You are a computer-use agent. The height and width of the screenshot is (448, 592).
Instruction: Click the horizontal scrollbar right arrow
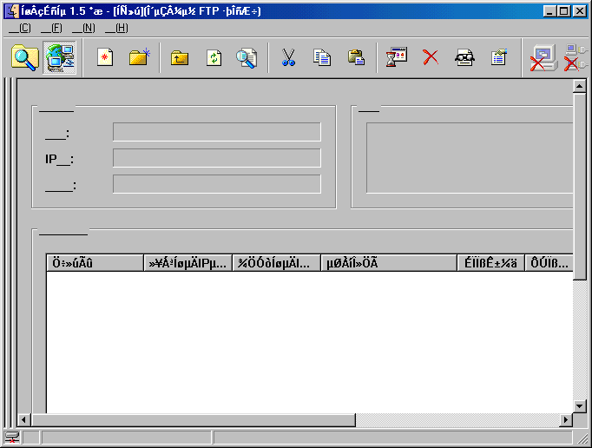pos(566,420)
